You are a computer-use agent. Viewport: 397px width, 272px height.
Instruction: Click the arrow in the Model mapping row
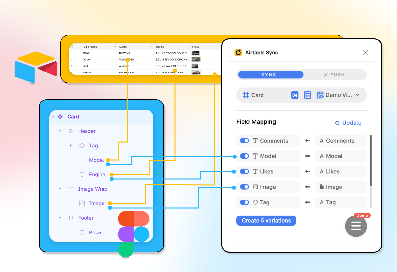click(x=307, y=156)
